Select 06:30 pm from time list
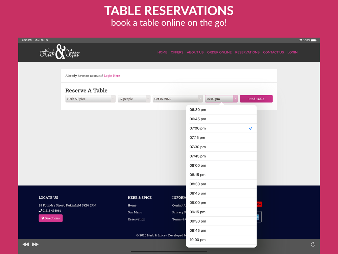 click(x=221, y=110)
